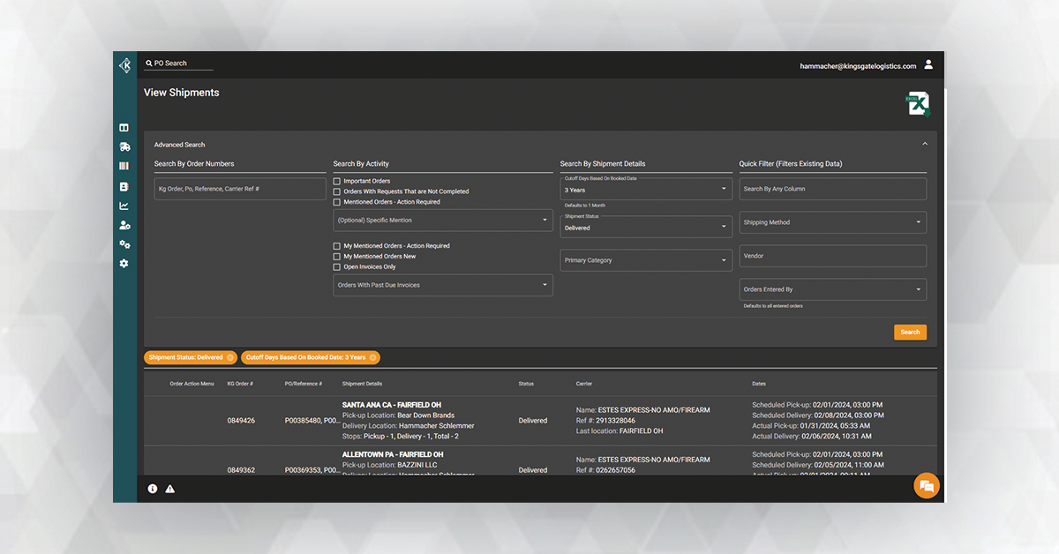Open the single gear settings icon
1059x554 pixels.
pos(124,264)
